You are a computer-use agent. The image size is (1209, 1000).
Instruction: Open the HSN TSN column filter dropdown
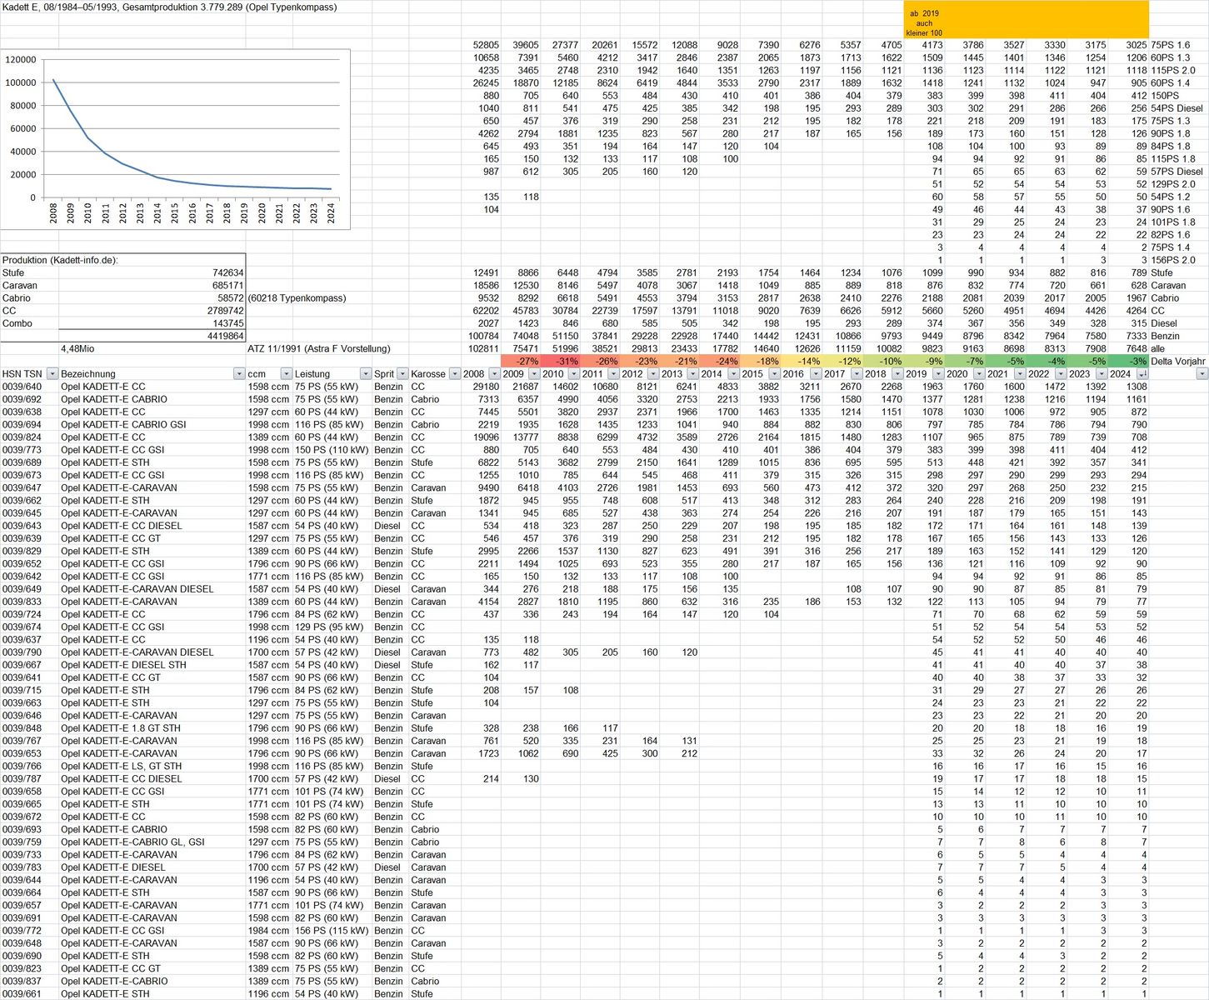pyautogui.click(x=52, y=374)
